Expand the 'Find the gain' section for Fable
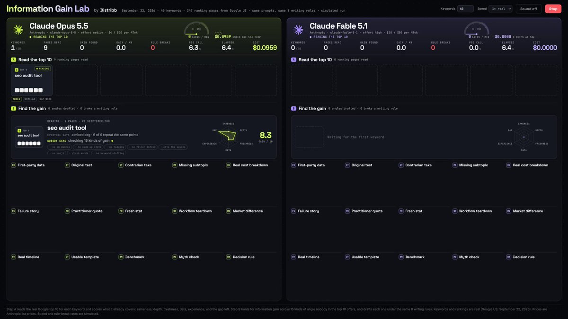The height and width of the screenshot is (319, 568). (314, 108)
